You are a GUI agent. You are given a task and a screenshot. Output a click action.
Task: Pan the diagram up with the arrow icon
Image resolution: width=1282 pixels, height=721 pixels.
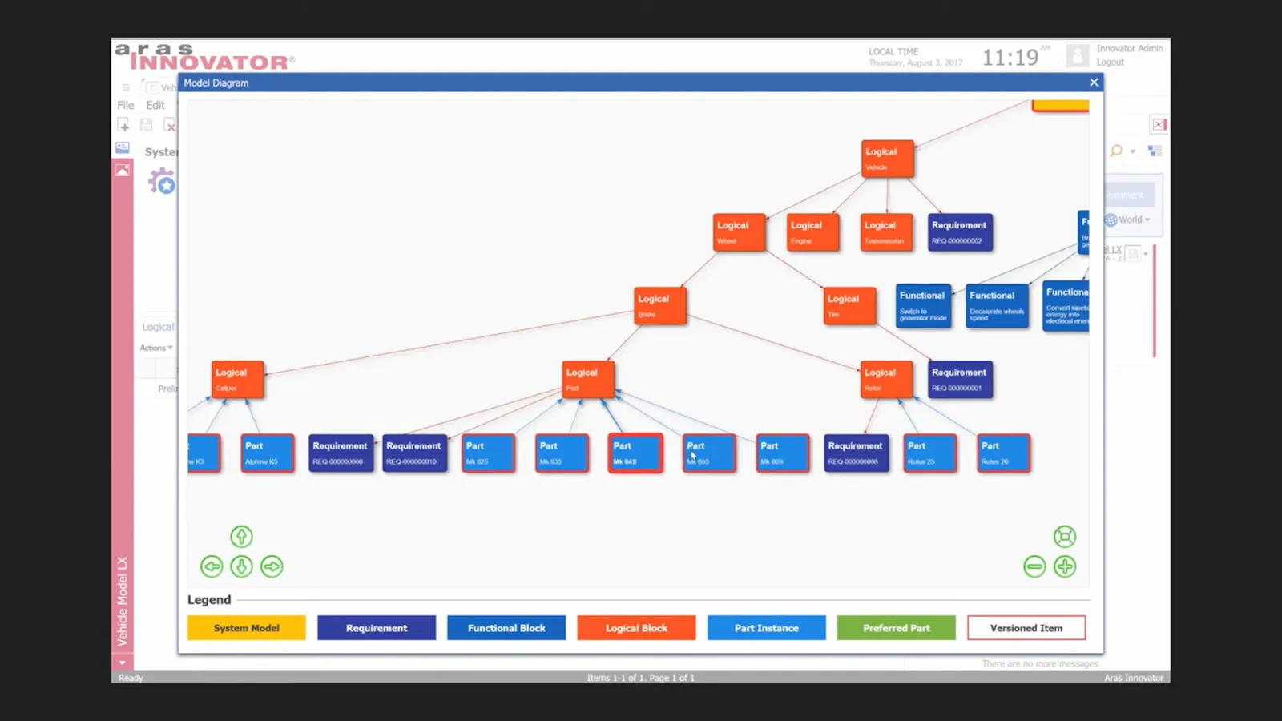point(241,536)
